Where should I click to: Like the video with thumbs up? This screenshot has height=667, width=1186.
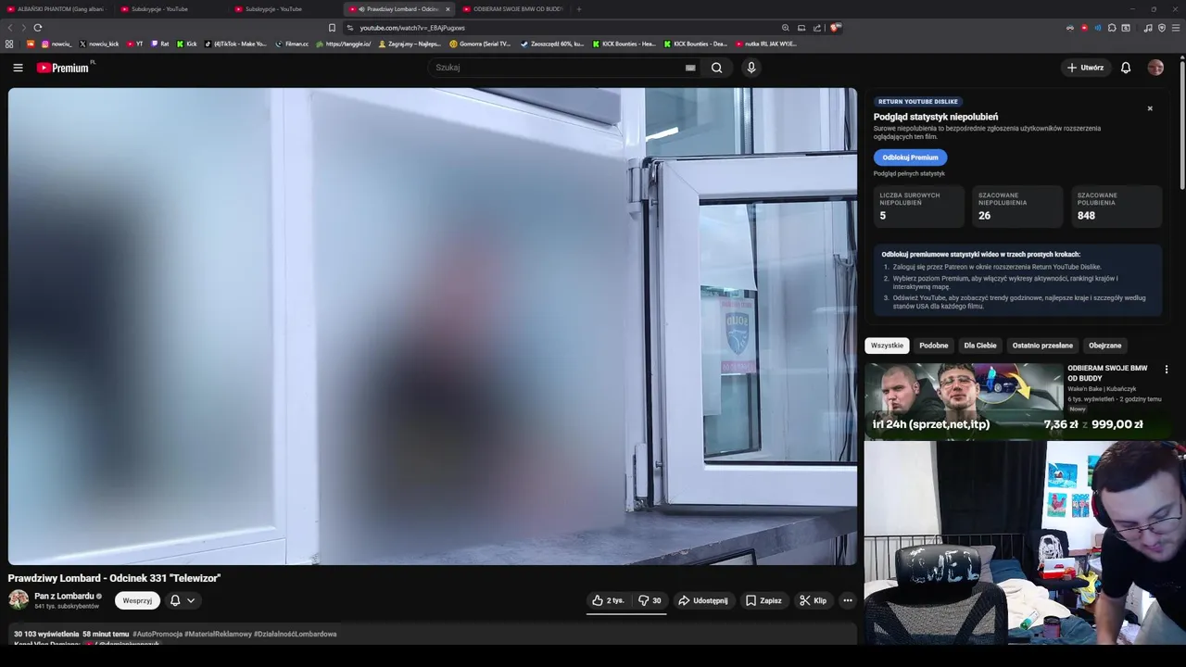click(x=608, y=600)
